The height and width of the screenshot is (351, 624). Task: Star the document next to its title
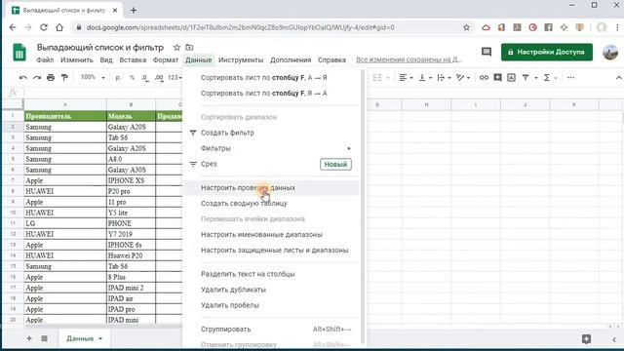[x=176, y=48]
